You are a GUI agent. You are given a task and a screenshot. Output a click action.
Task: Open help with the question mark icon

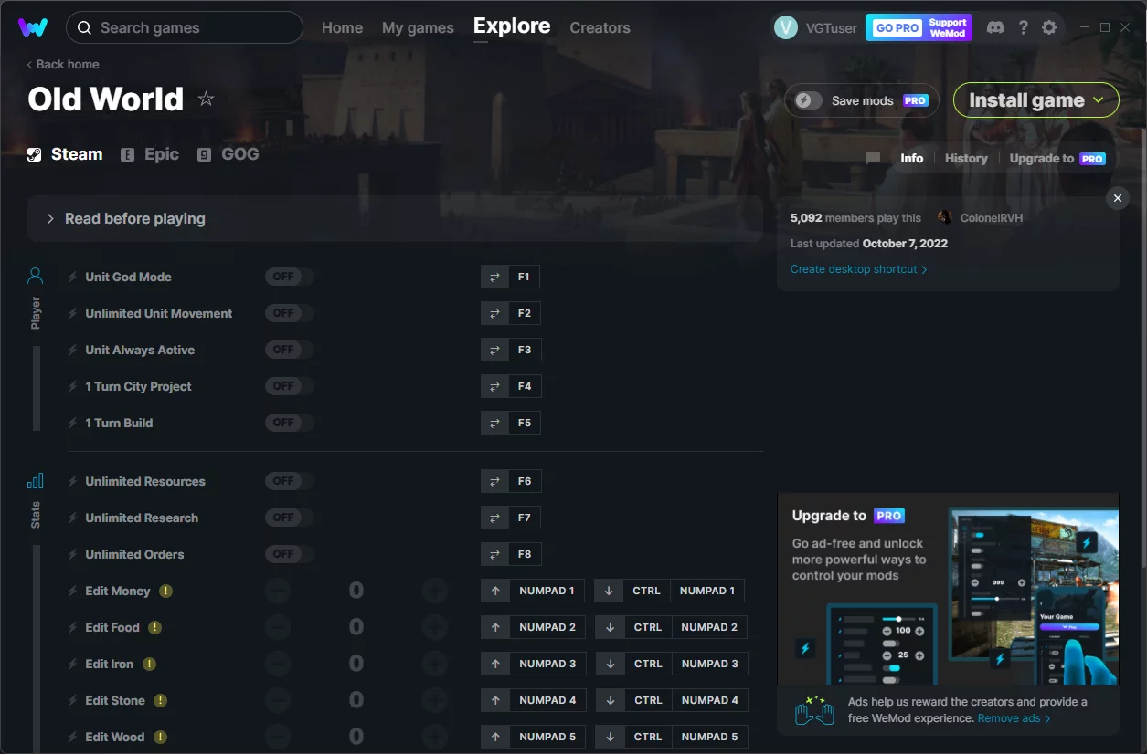pyautogui.click(x=1023, y=27)
